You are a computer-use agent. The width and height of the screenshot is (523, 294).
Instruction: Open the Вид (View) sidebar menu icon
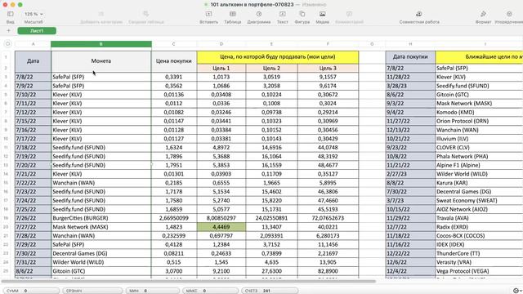pyautogui.click(x=11, y=14)
